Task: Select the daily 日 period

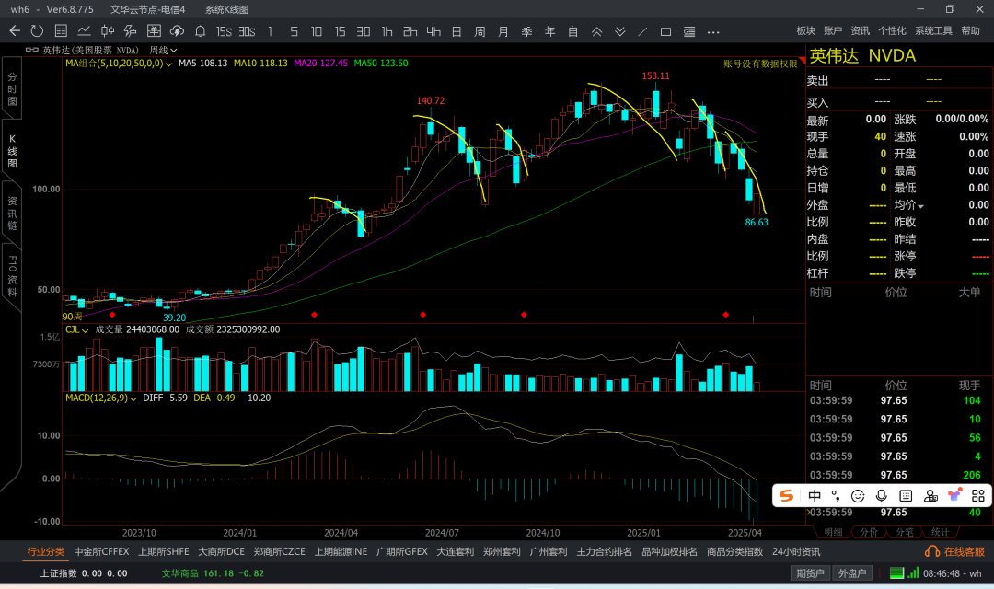Action: [457, 31]
